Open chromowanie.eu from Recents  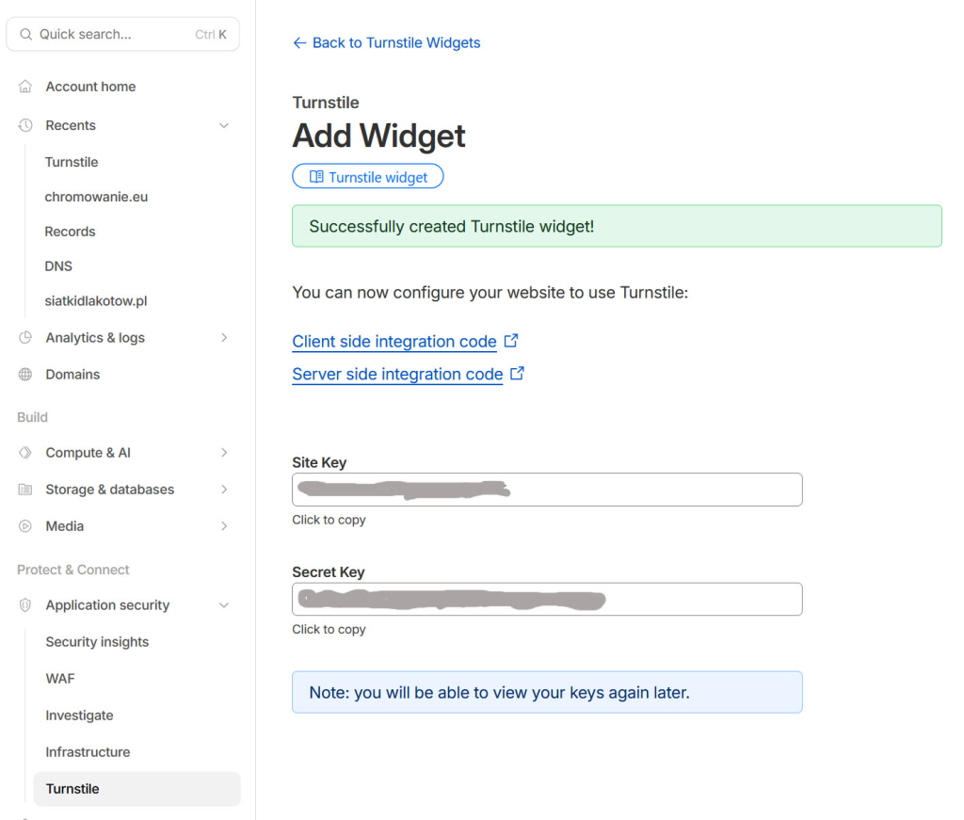96,197
